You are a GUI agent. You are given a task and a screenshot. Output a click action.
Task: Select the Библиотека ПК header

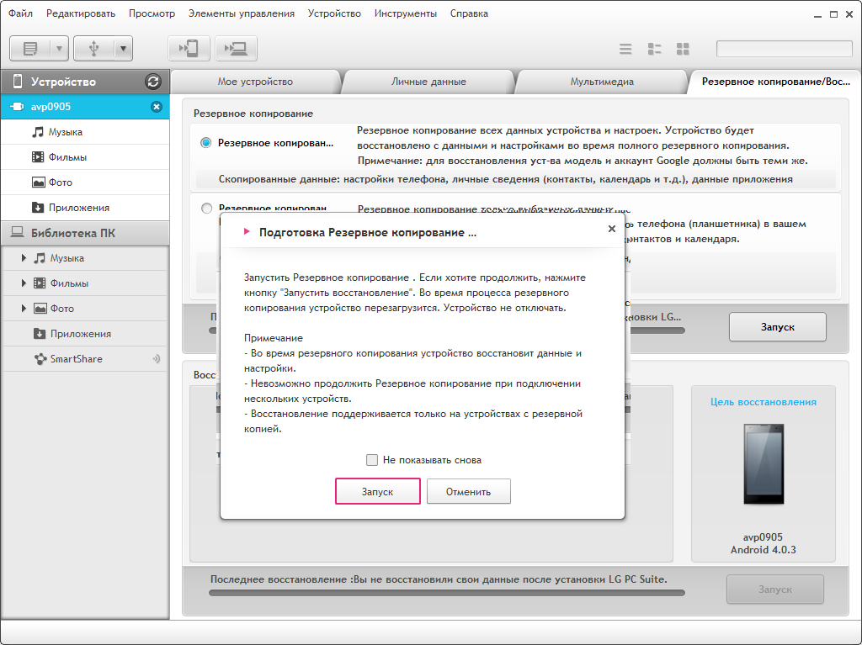(85, 233)
